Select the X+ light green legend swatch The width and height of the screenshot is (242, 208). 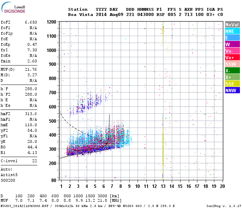(x=232, y=77)
